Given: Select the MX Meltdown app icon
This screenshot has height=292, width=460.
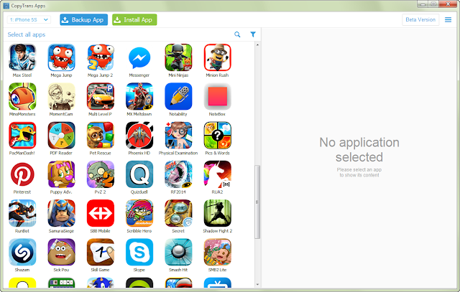Looking at the screenshot, I should [x=139, y=96].
